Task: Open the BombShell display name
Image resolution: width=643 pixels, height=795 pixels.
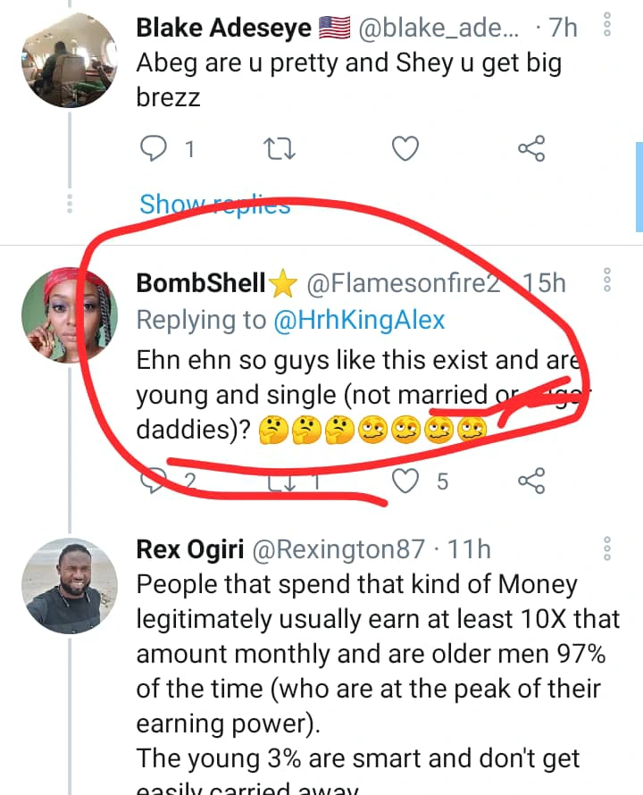Action: [x=201, y=283]
